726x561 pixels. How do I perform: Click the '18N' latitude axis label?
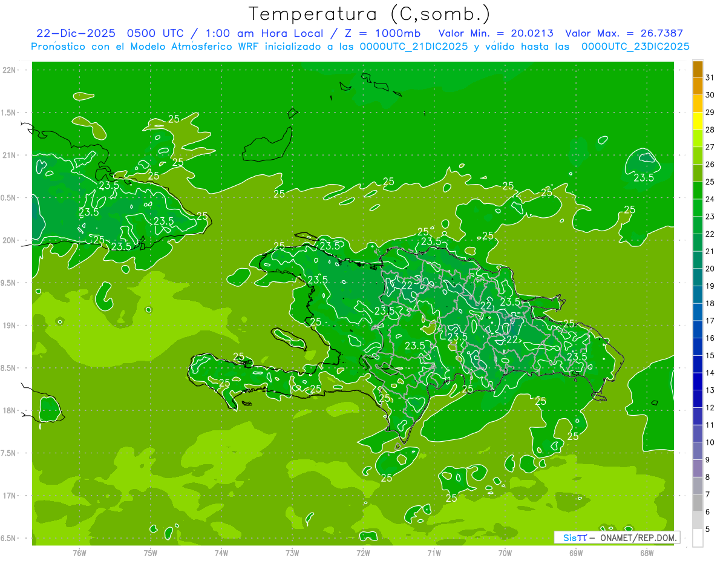coord(10,411)
